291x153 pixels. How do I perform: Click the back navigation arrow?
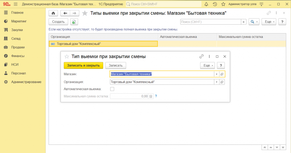65,13
